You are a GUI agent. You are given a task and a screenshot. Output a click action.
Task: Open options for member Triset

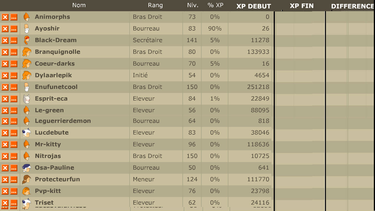click(x=14, y=203)
